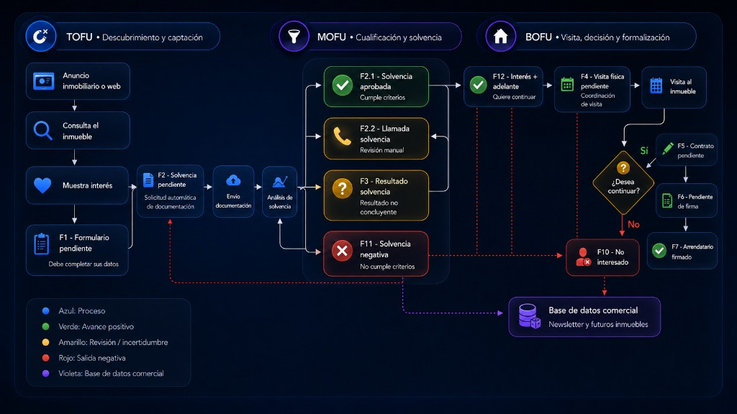
Task: Click the F6 - Pendiente de firma label
Action: 695,201
